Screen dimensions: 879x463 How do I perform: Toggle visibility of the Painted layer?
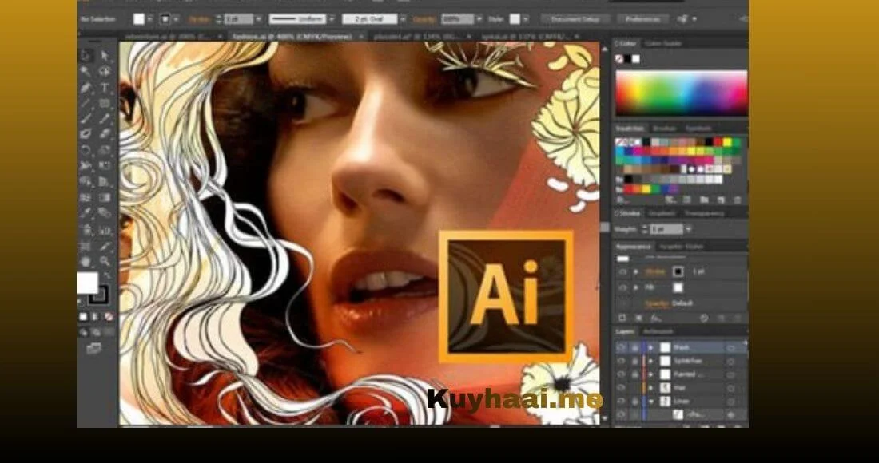pos(621,374)
